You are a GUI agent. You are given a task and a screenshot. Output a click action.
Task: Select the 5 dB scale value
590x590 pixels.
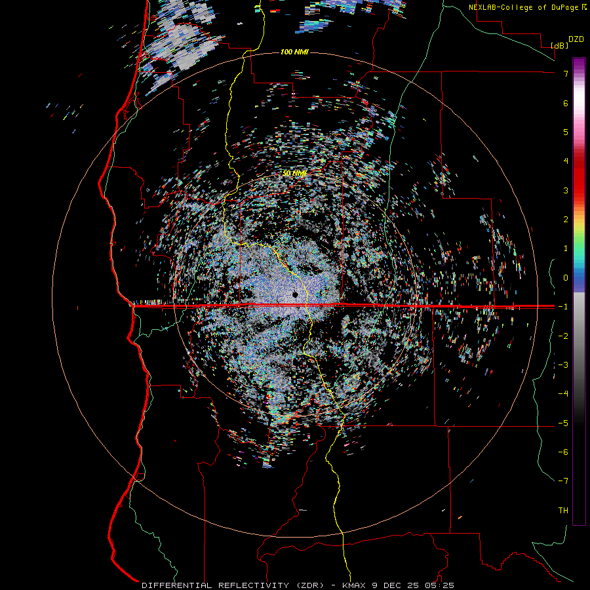pyautogui.click(x=566, y=132)
